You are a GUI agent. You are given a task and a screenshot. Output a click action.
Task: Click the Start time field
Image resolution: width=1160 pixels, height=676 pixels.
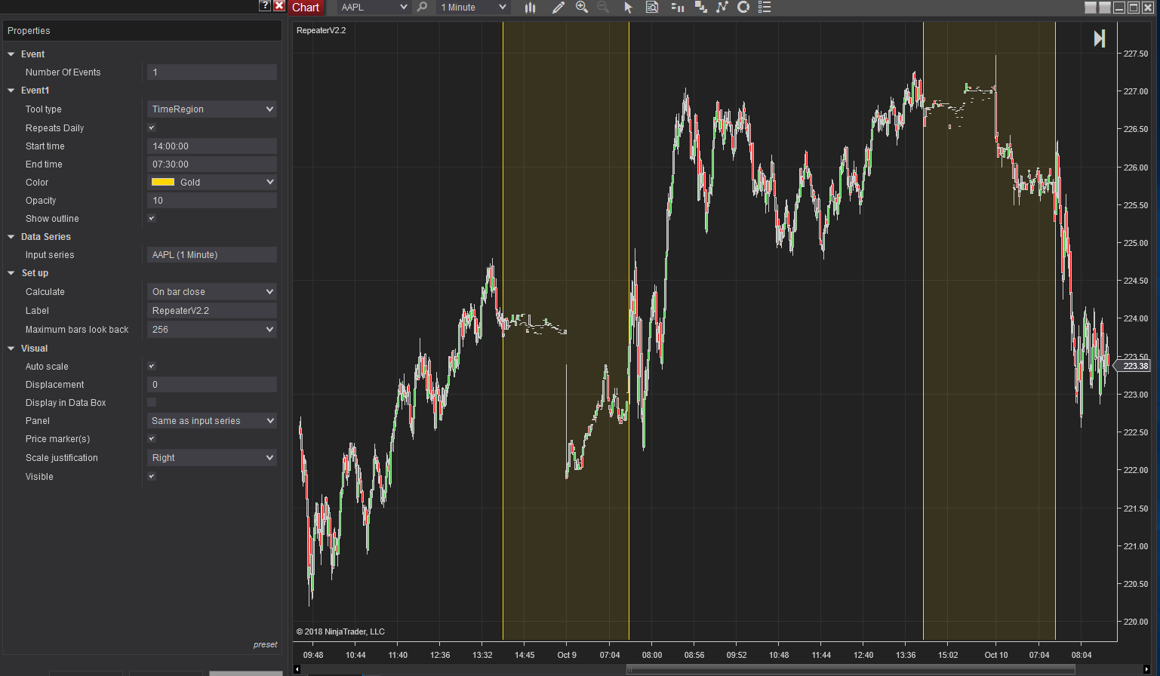pos(212,146)
